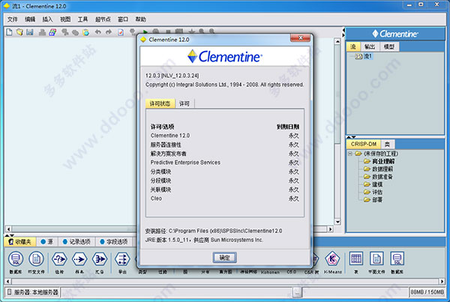Select the 建模 folder in the project tree

point(373,184)
